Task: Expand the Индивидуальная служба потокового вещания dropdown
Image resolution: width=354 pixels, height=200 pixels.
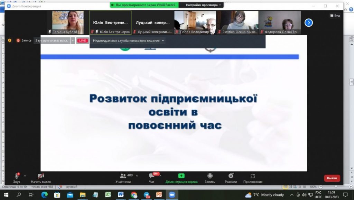Action: point(129,40)
